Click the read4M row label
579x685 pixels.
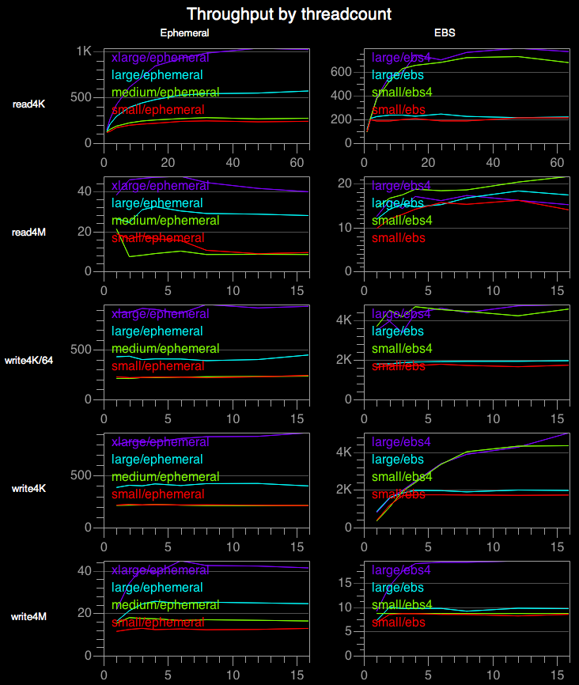[x=29, y=233]
